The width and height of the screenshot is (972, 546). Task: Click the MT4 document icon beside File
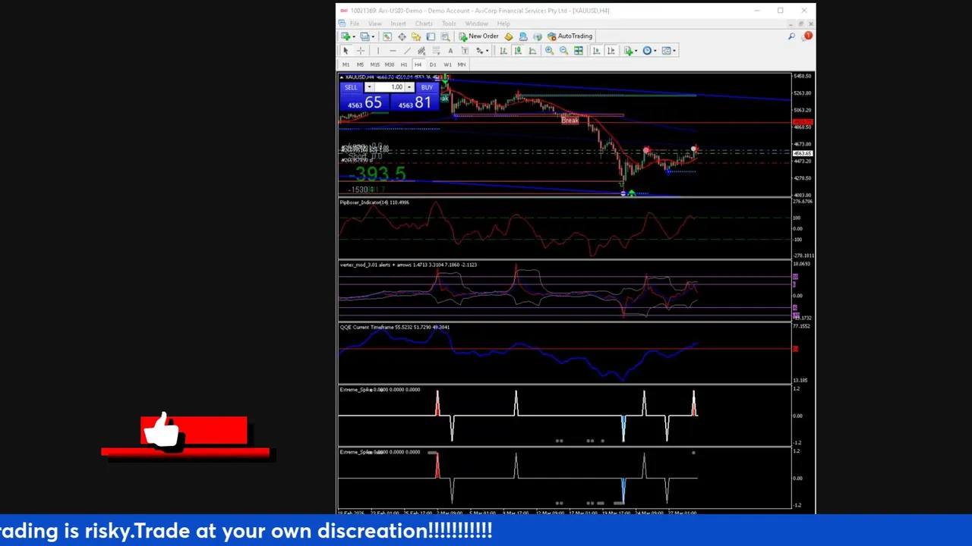click(343, 24)
